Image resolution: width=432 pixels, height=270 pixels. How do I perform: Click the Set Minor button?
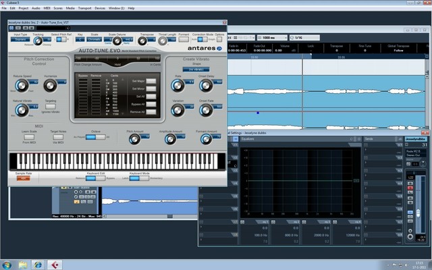[x=151, y=88]
